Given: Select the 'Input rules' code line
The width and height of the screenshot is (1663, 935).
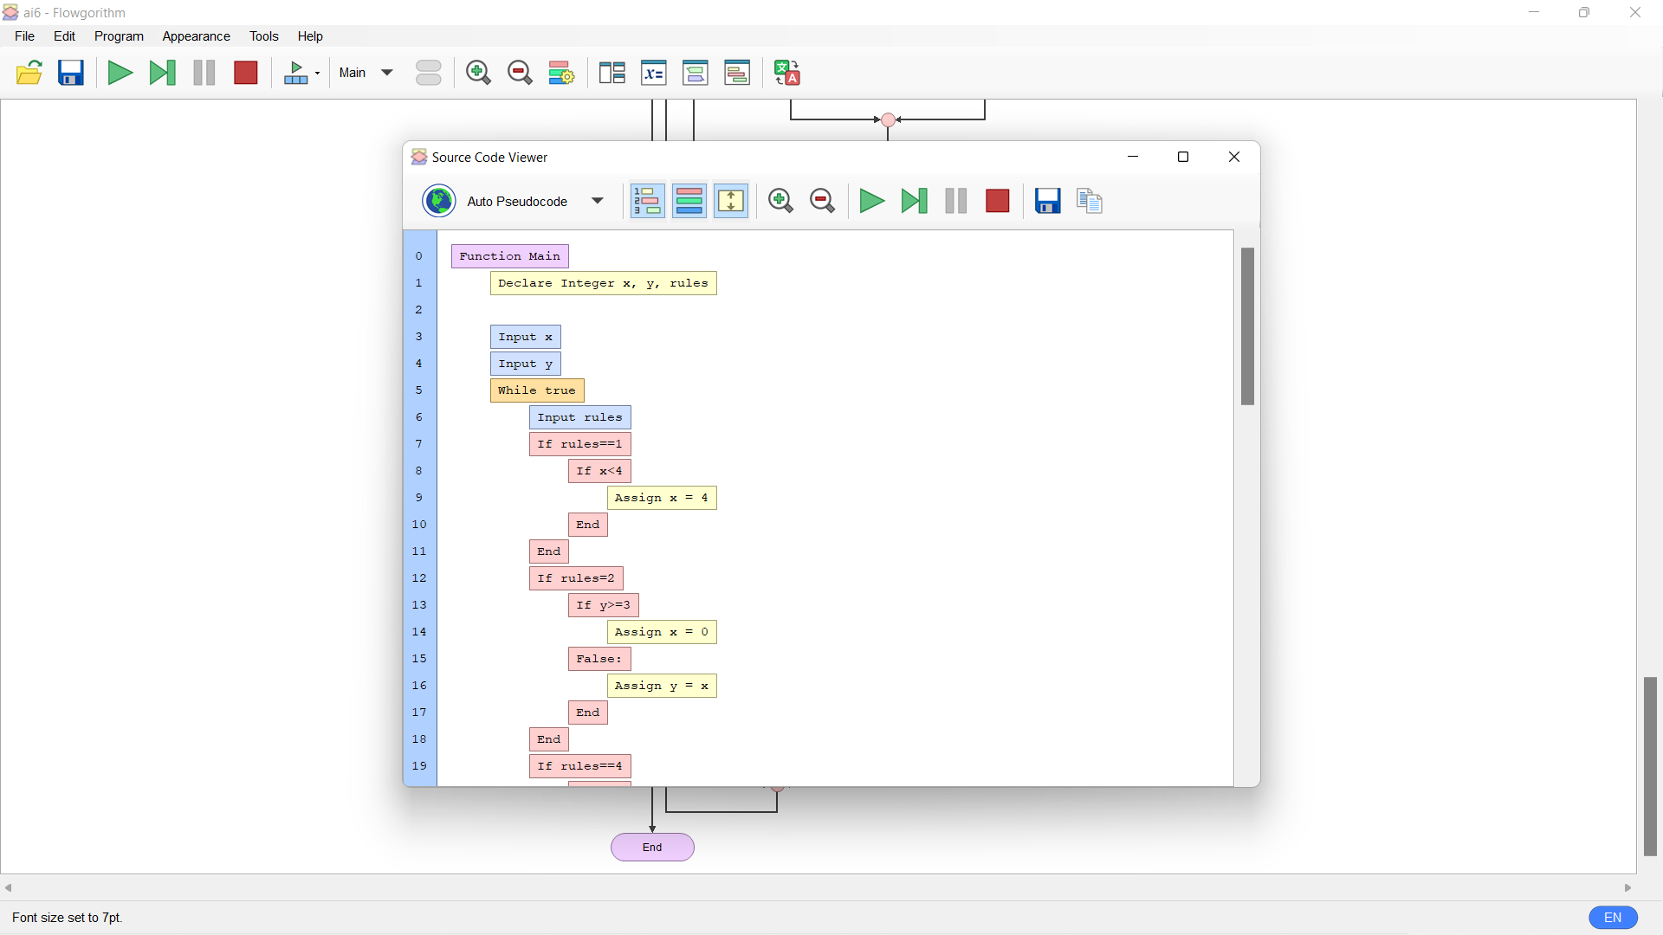Looking at the screenshot, I should [x=579, y=417].
